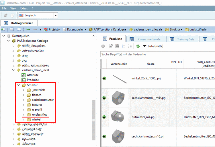
Task: Click the Struktur open folder icon
Action: (x=24, y=85)
